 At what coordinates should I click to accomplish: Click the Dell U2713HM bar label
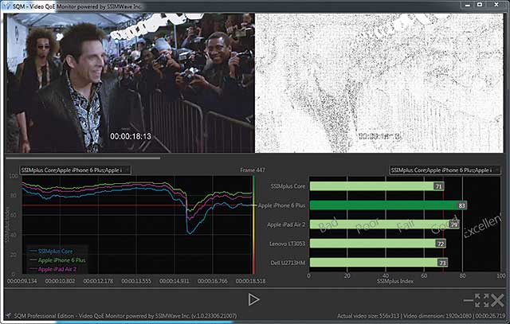pyautogui.click(x=288, y=263)
